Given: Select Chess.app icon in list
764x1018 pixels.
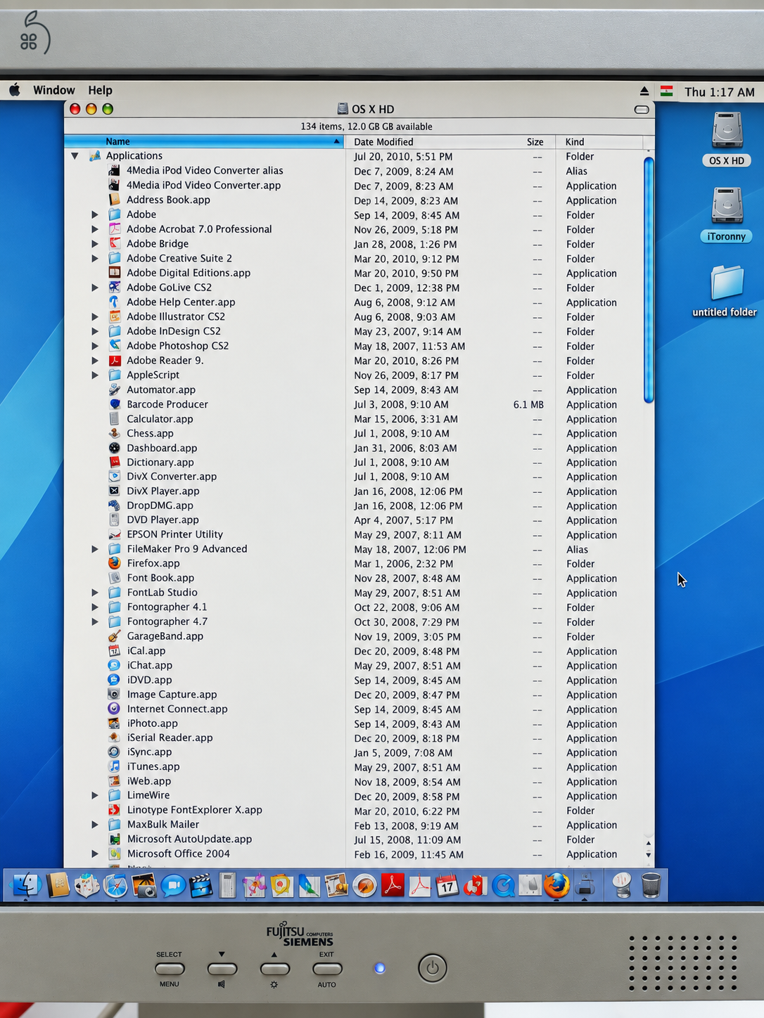Looking at the screenshot, I should pos(114,433).
